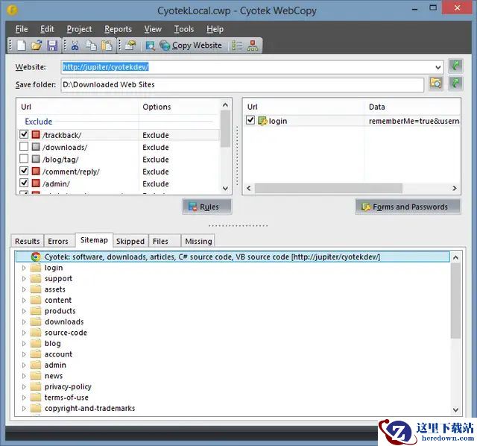The width and height of the screenshot is (477, 446).
Task: Click the forms list horizontal scrollbar thumb
Action: [329, 188]
